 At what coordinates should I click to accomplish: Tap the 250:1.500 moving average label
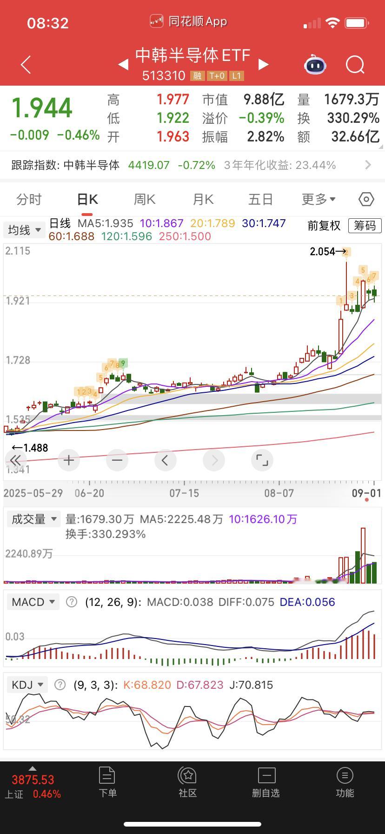(185, 236)
